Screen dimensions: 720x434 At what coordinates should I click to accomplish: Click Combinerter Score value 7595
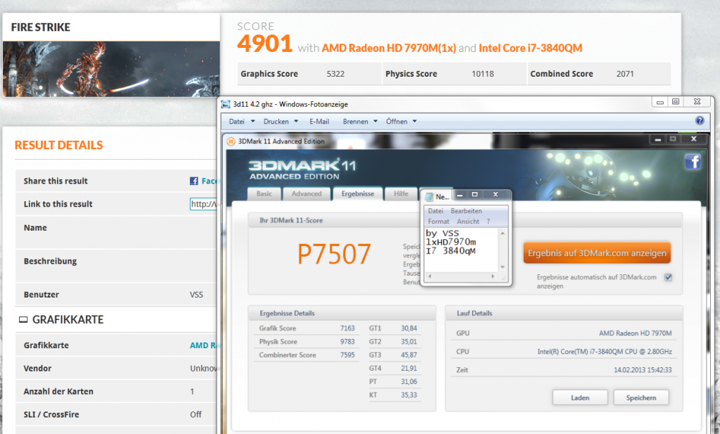pyautogui.click(x=347, y=355)
